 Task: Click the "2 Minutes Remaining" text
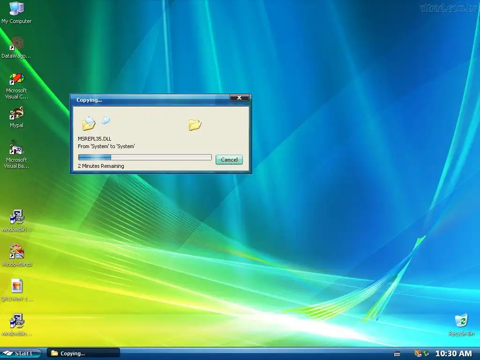pos(101,166)
